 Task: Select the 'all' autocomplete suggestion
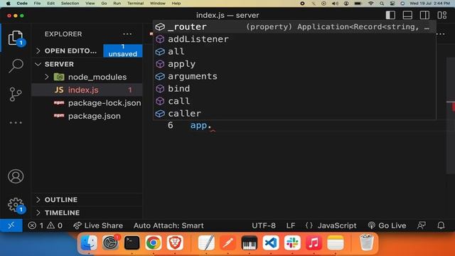[294, 52]
